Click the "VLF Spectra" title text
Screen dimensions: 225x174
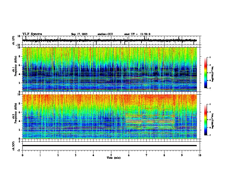pos(32,34)
